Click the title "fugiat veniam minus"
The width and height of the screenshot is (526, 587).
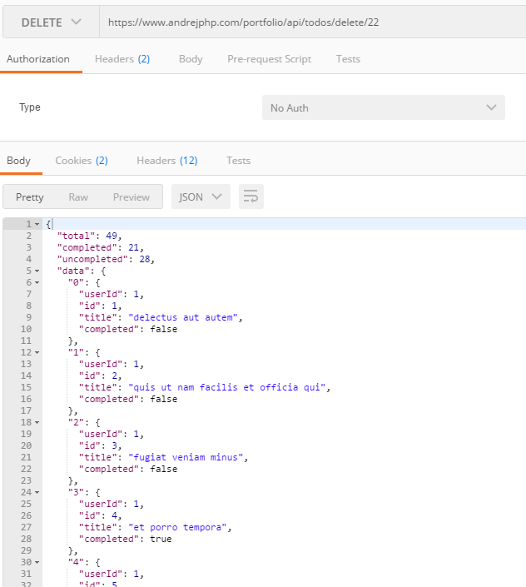pos(186,457)
